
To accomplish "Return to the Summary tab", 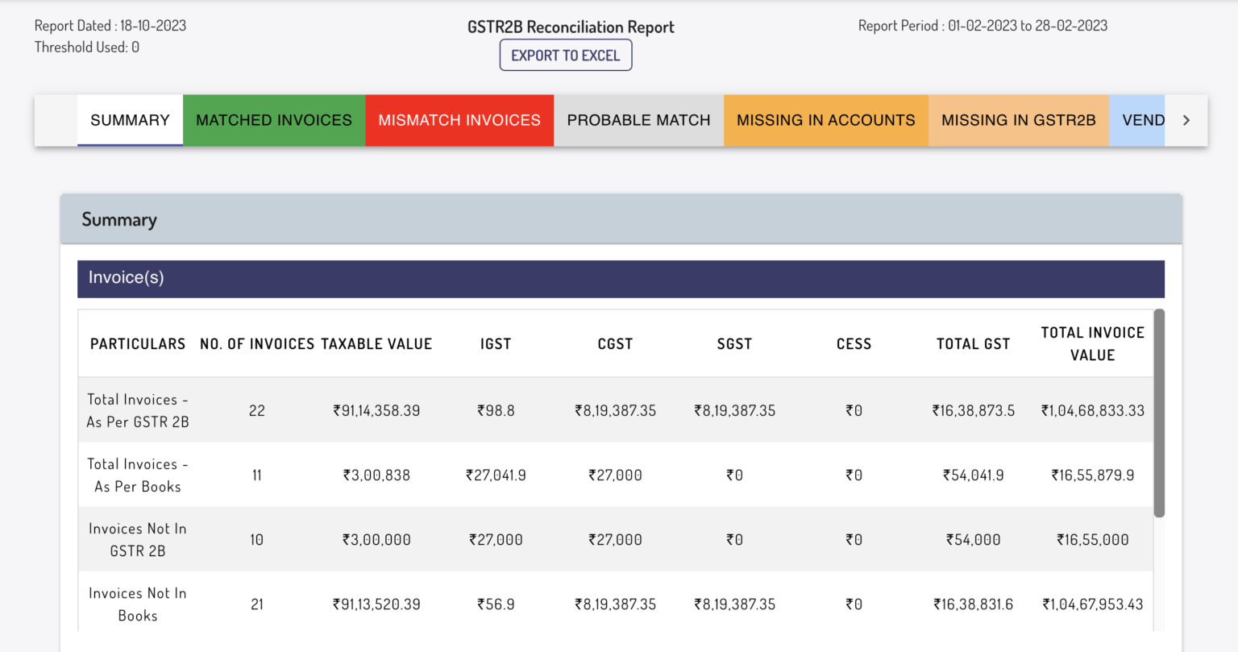I will click(130, 119).
